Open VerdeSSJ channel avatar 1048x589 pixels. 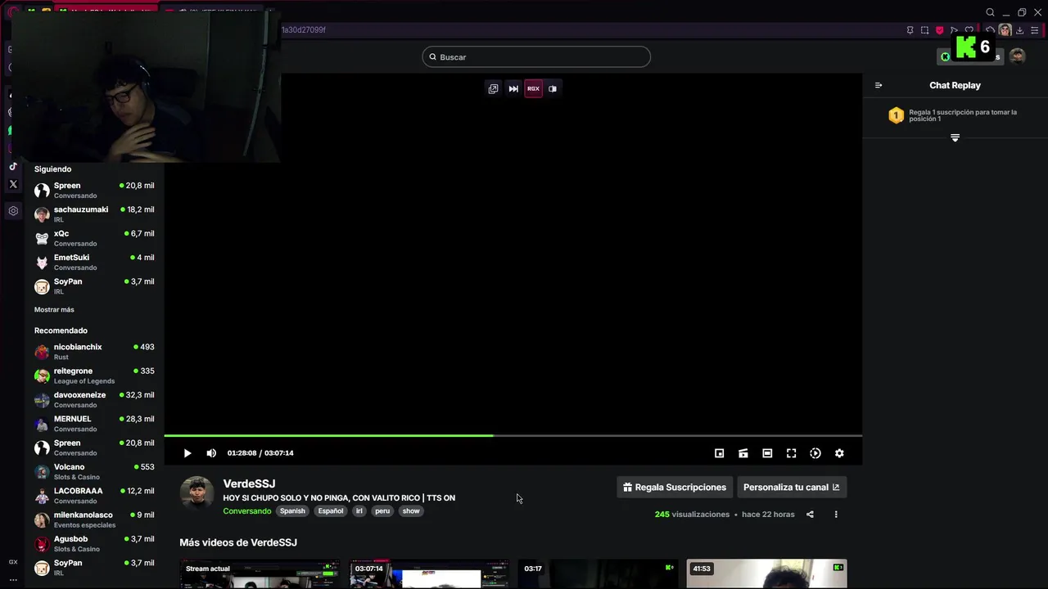click(x=196, y=493)
